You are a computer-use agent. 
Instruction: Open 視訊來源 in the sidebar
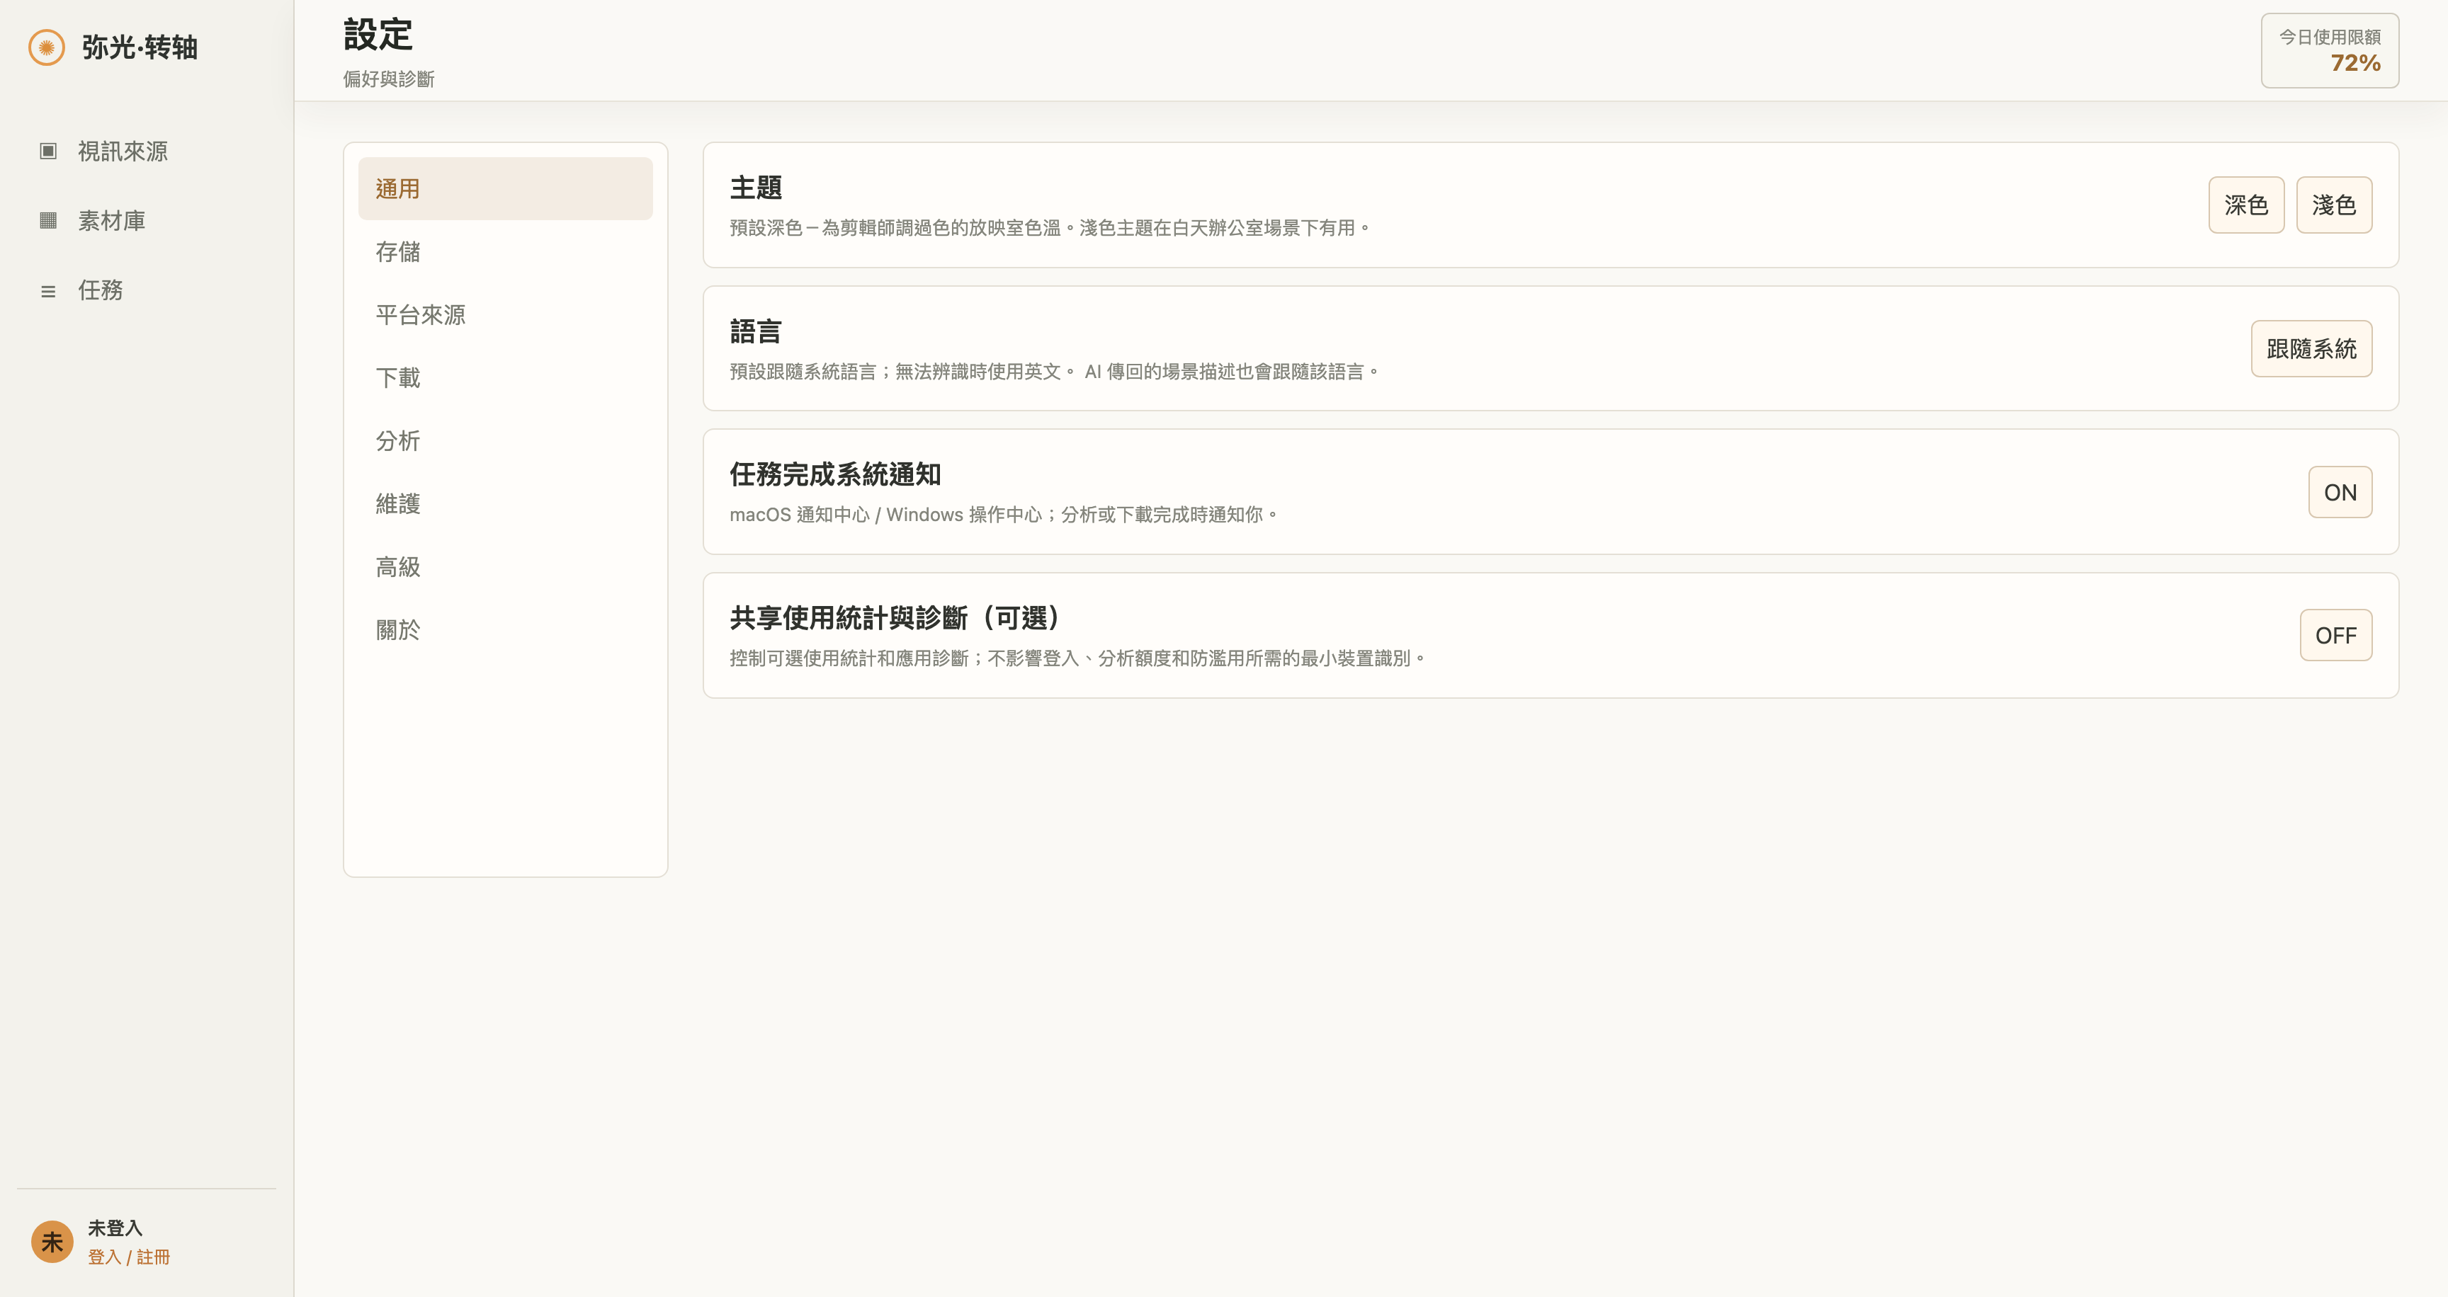point(147,151)
